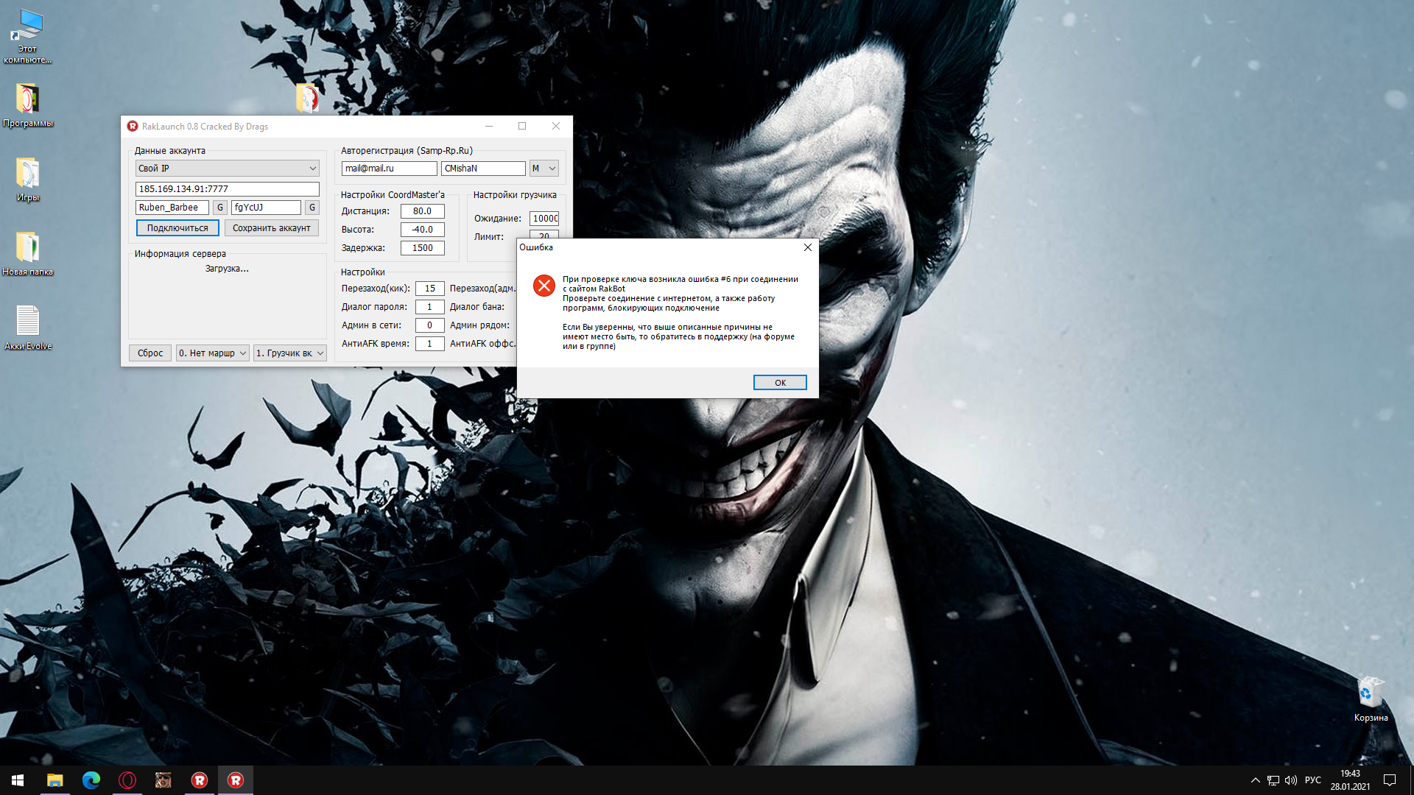The image size is (1414, 795).
Task: Open the Программы desktop folder icon
Action: 27,99
